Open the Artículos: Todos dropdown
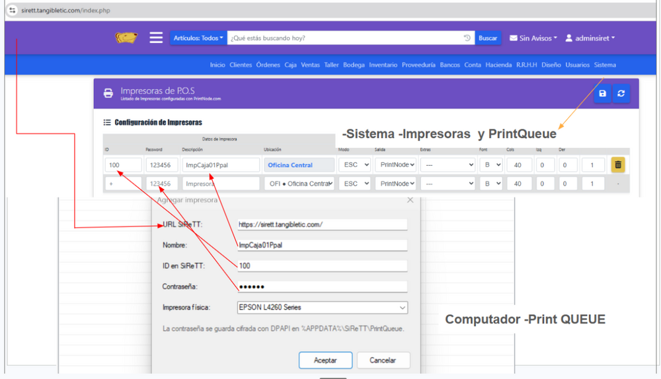The height and width of the screenshot is (379, 661). click(198, 38)
